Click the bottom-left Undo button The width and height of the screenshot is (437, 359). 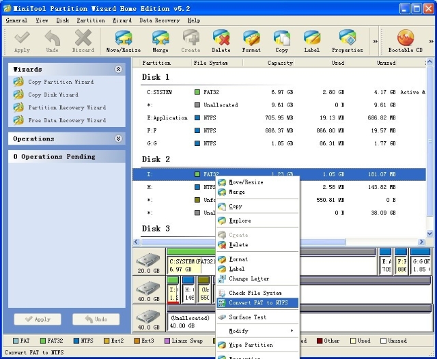click(96, 319)
